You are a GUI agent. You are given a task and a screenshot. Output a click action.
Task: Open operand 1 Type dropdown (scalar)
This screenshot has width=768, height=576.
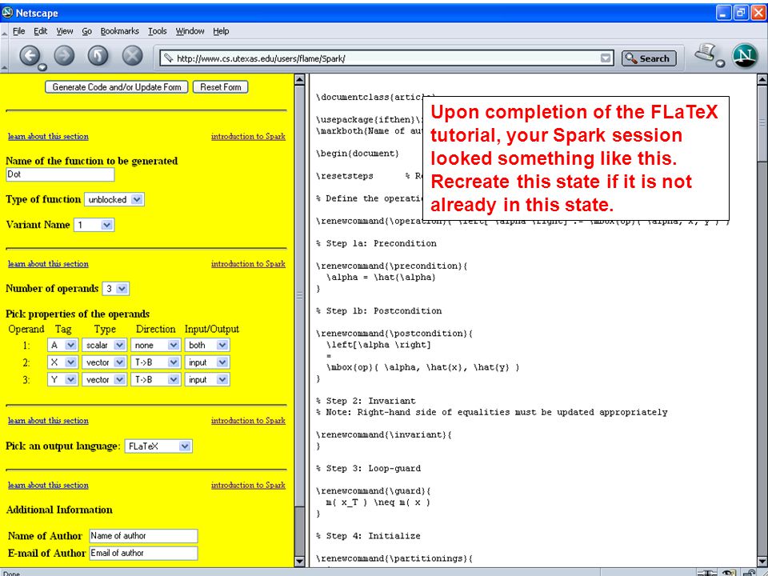[104, 345]
